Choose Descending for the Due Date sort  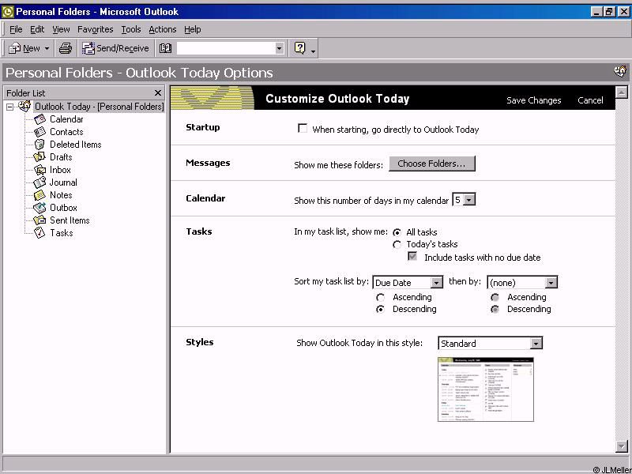[x=380, y=310]
